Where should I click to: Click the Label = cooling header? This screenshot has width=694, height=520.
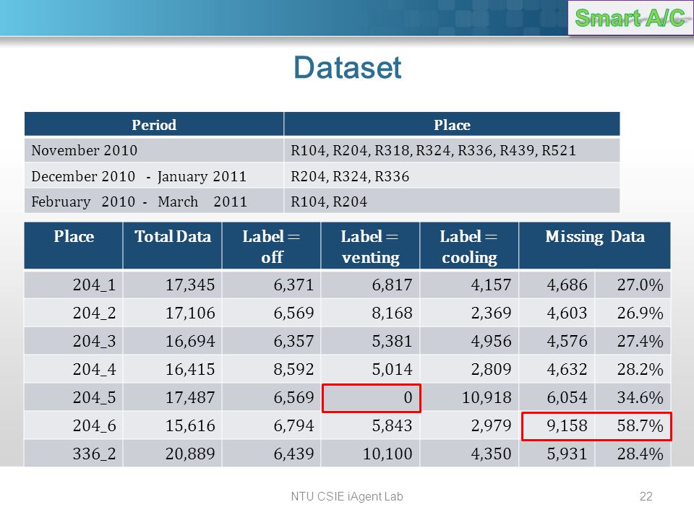pos(469,246)
